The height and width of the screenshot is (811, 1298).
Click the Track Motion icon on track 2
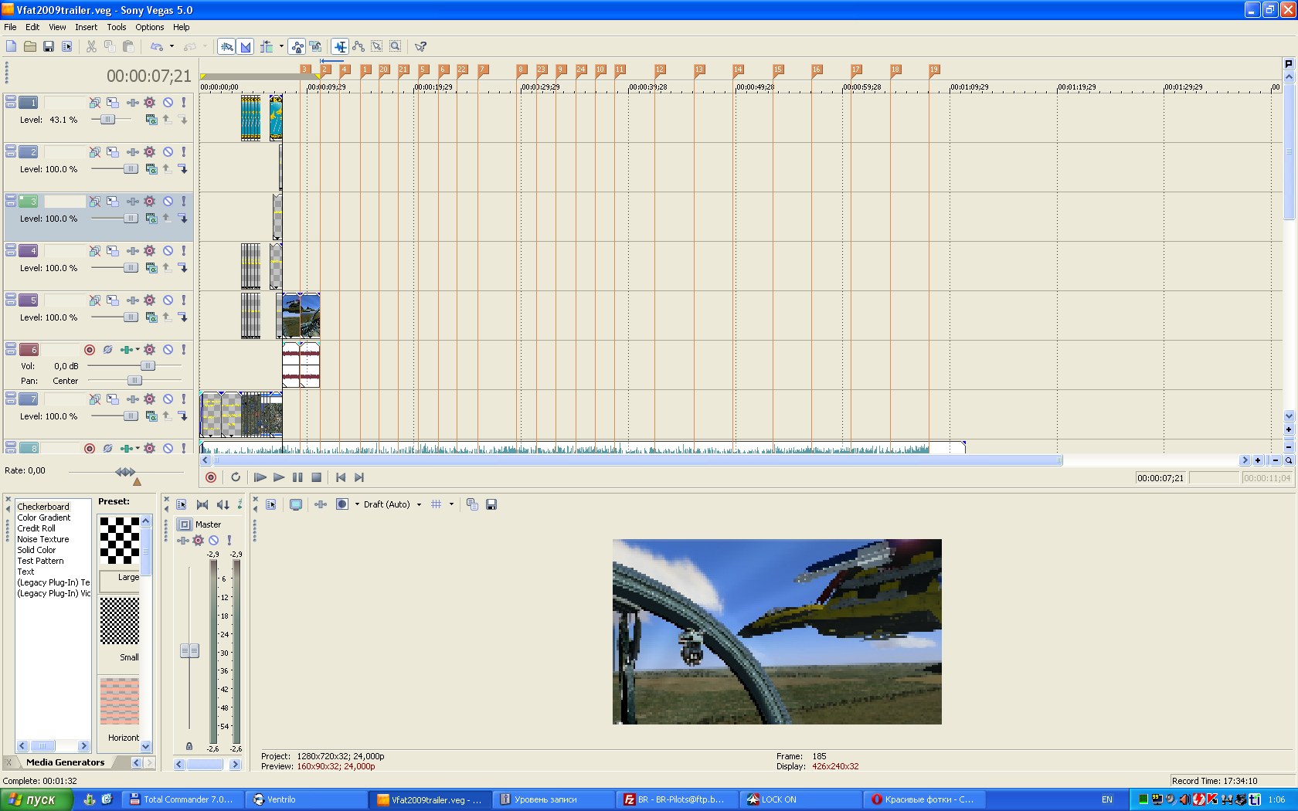113,152
